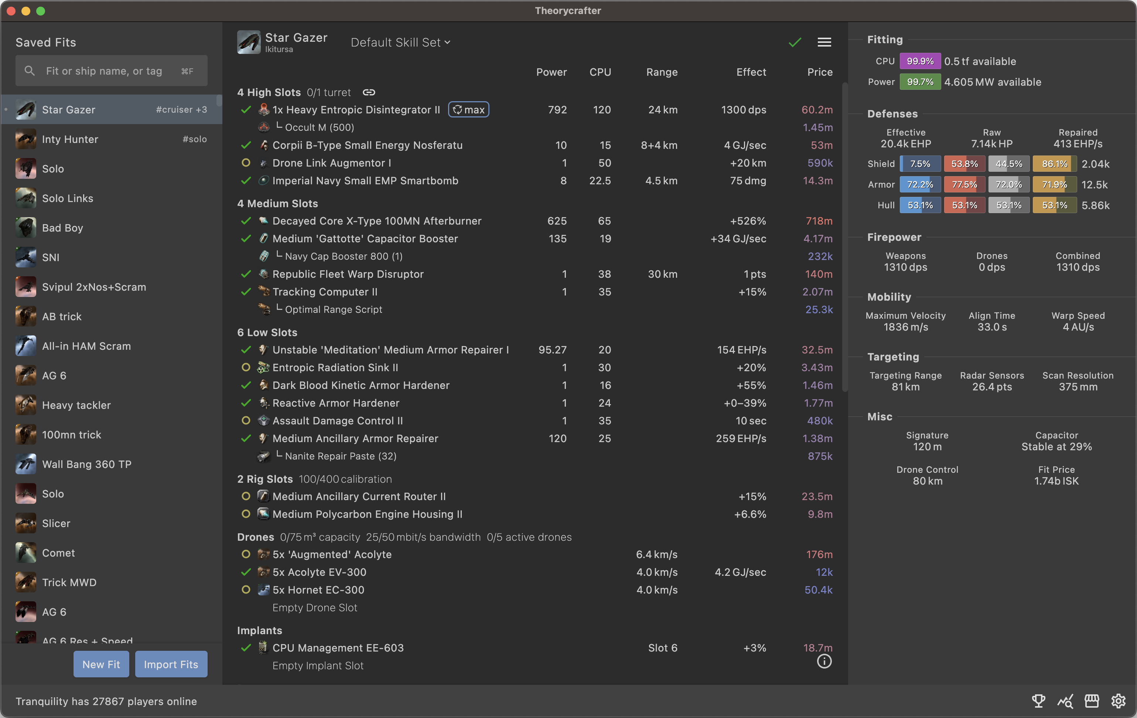Click the Star Gazer ship icon in header

[249, 42]
